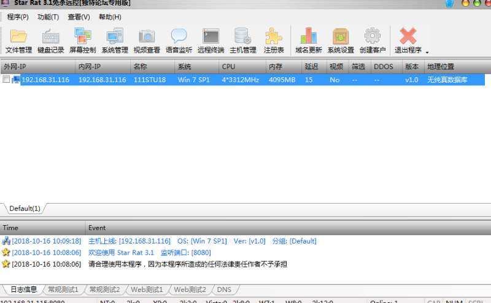Click the computer icon in the host row
Screen dimensions: 491x303
pyautogui.click(x=16, y=80)
